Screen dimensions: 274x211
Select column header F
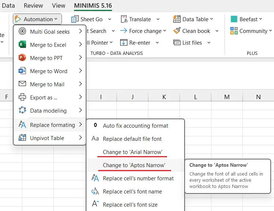tap(7, 97)
